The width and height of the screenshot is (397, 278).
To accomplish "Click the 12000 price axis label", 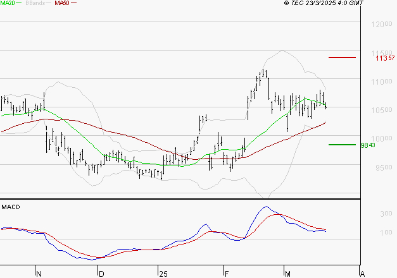I will point(382,25).
